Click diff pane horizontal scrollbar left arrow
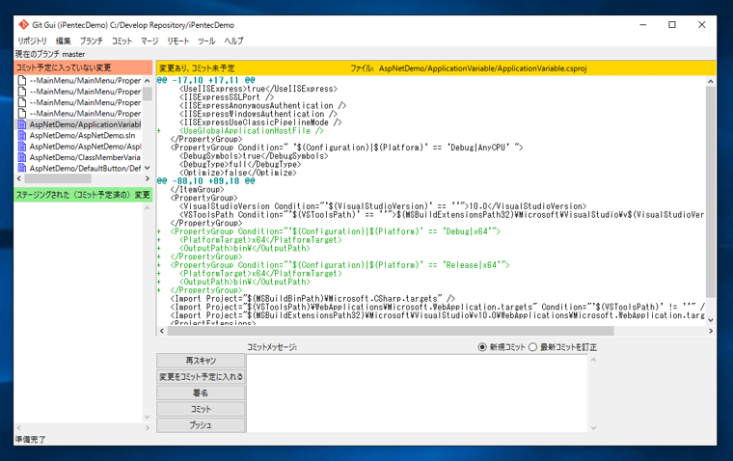733x461 pixels. click(162, 331)
